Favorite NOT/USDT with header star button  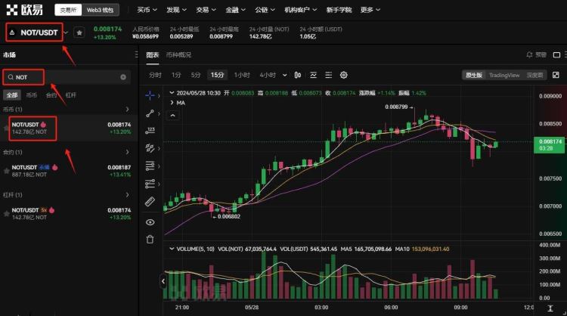(x=79, y=33)
